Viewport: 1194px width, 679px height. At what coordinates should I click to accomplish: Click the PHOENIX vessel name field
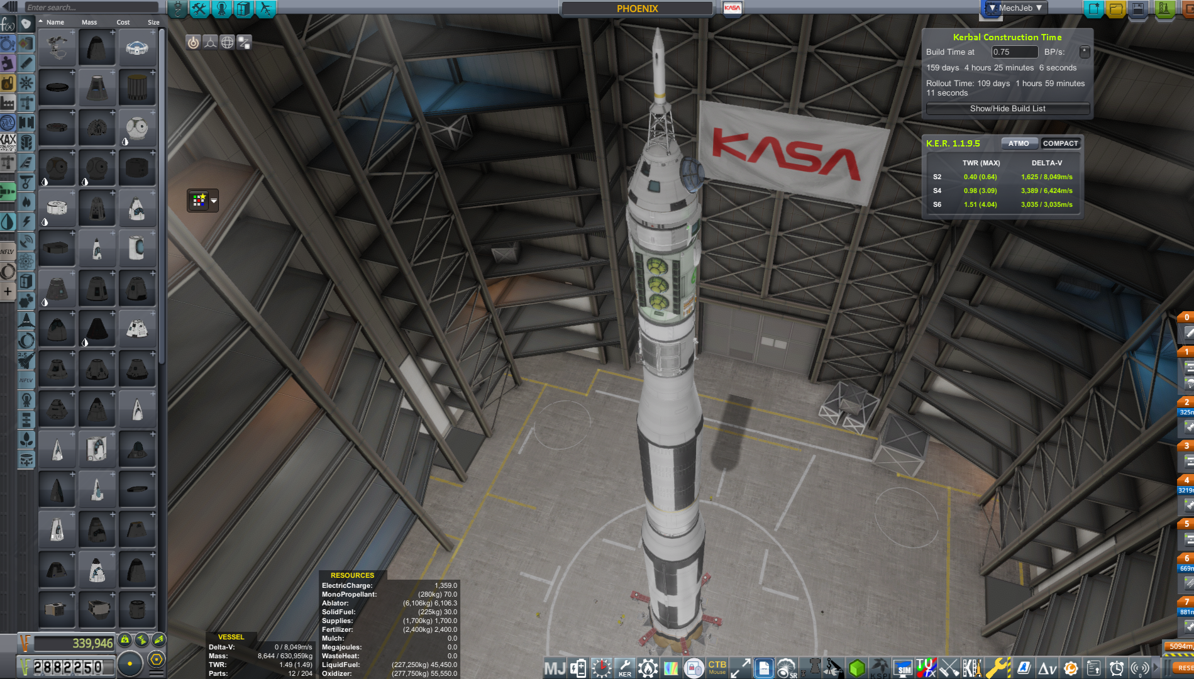tap(637, 9)
